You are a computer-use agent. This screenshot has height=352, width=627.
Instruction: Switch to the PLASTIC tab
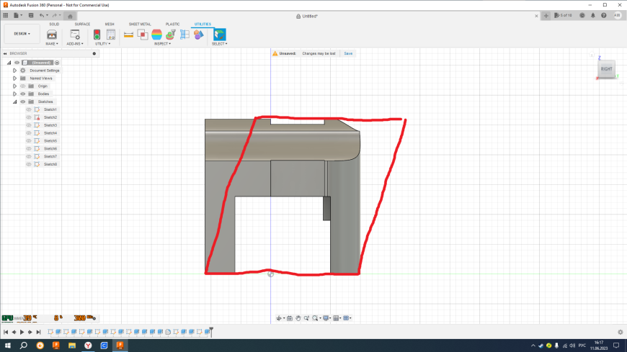(173, 24)
